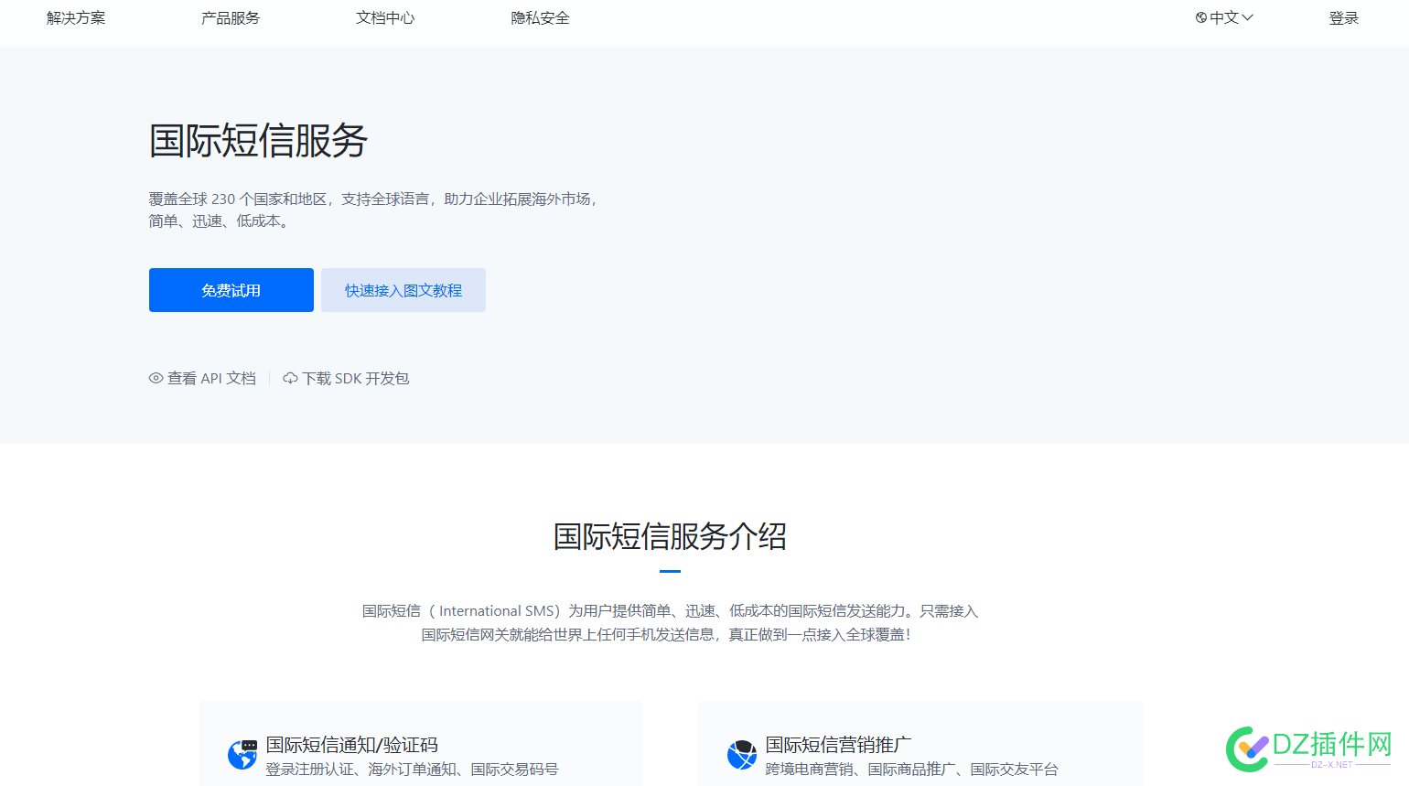Open the 快速接入图文教程 button
The height and width of the screenshot is (786, 1409).
pos(403,290)
